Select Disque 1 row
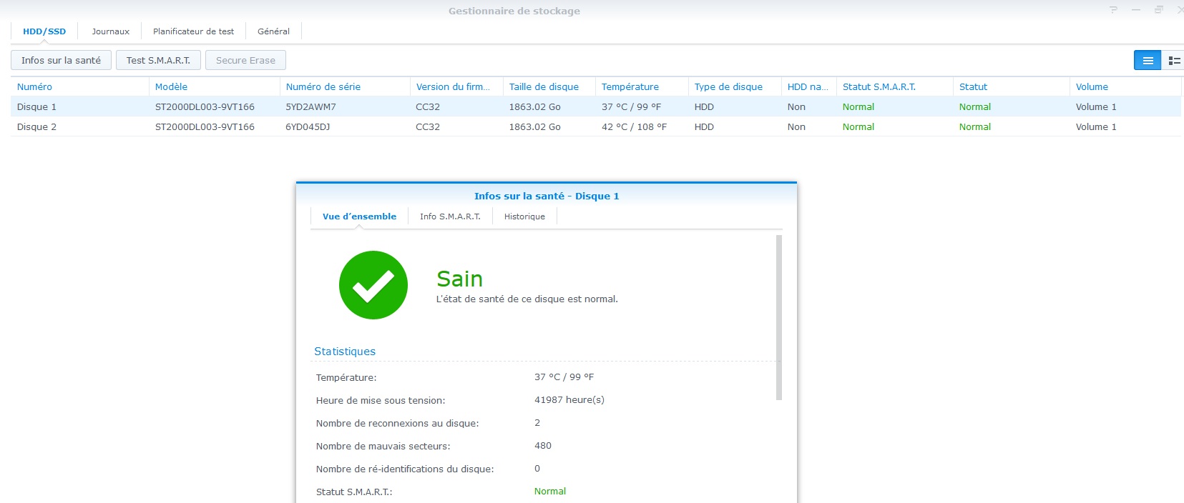 595,106
